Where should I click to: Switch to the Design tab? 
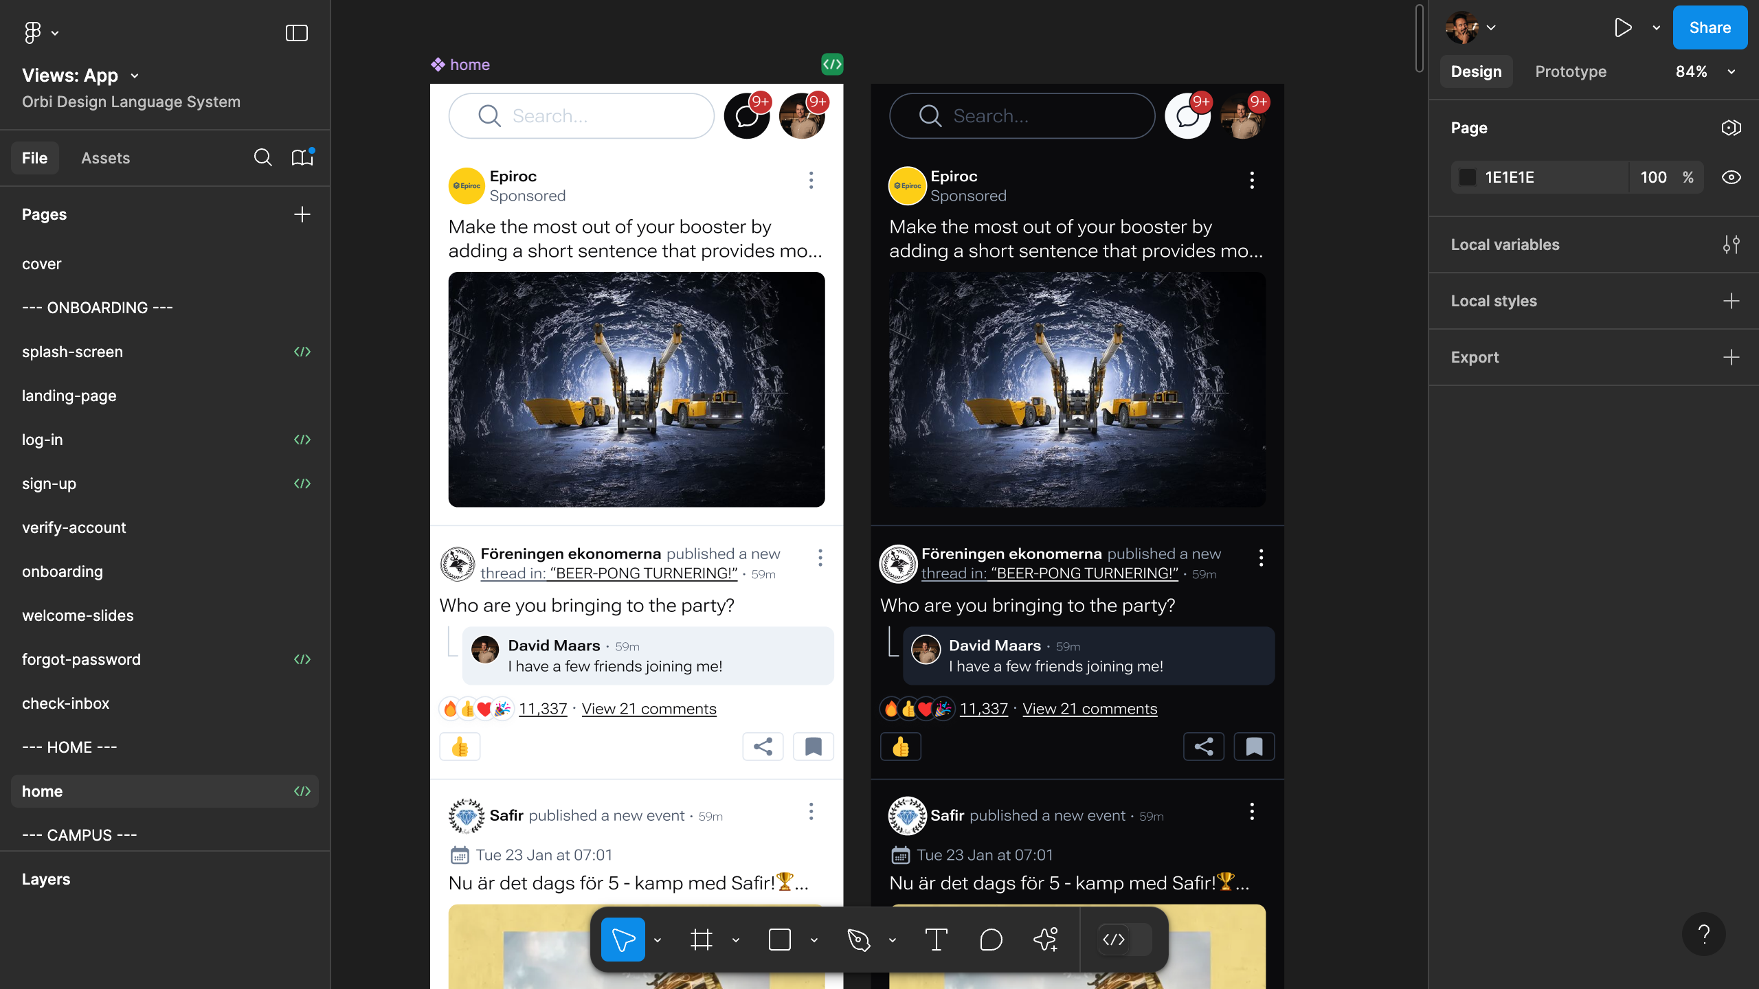1475,71
